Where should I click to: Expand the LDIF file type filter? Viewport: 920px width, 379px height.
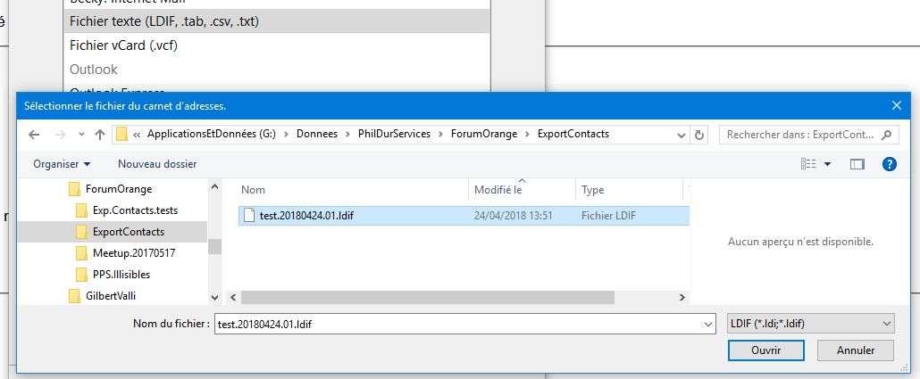pos(887,325)
